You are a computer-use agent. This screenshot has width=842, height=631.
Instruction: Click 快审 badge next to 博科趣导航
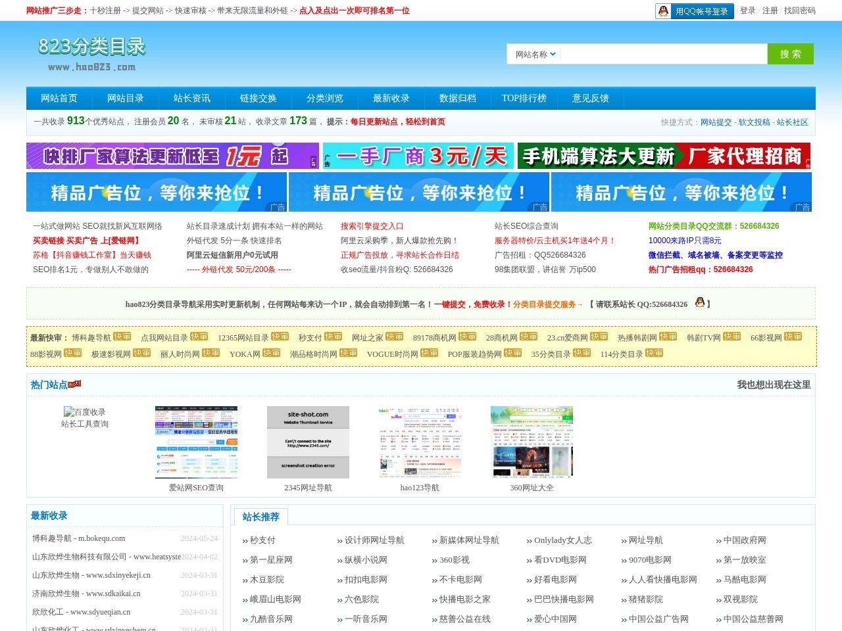(122, 337)
